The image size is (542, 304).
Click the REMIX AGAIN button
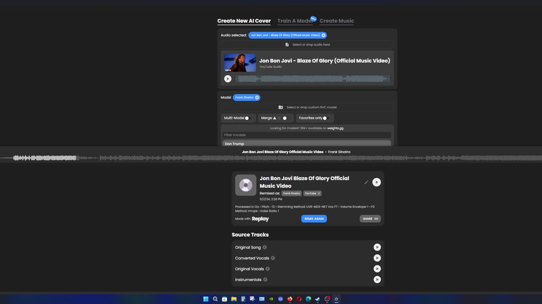coord(314,219)
